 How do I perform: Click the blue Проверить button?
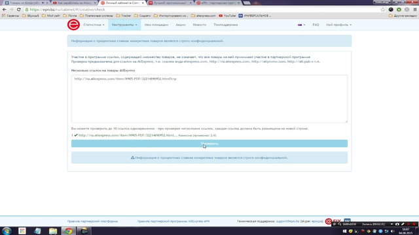[x=209, y=144]
